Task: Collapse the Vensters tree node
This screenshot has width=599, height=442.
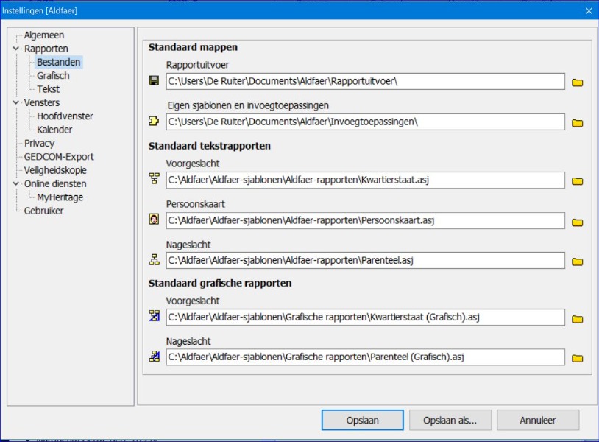Action: (16, 103)
